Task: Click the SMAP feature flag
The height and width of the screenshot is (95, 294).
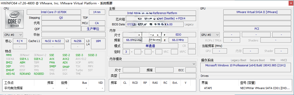Action: 66,67
